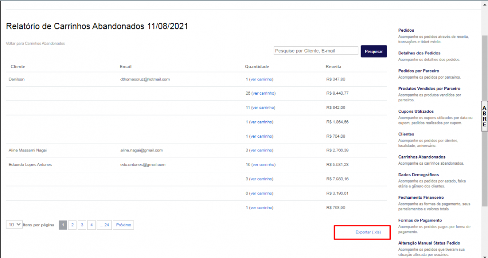Open the Pedidos report in sidebar
This screenshot has width=488, height=258.
tap(407, 30)
